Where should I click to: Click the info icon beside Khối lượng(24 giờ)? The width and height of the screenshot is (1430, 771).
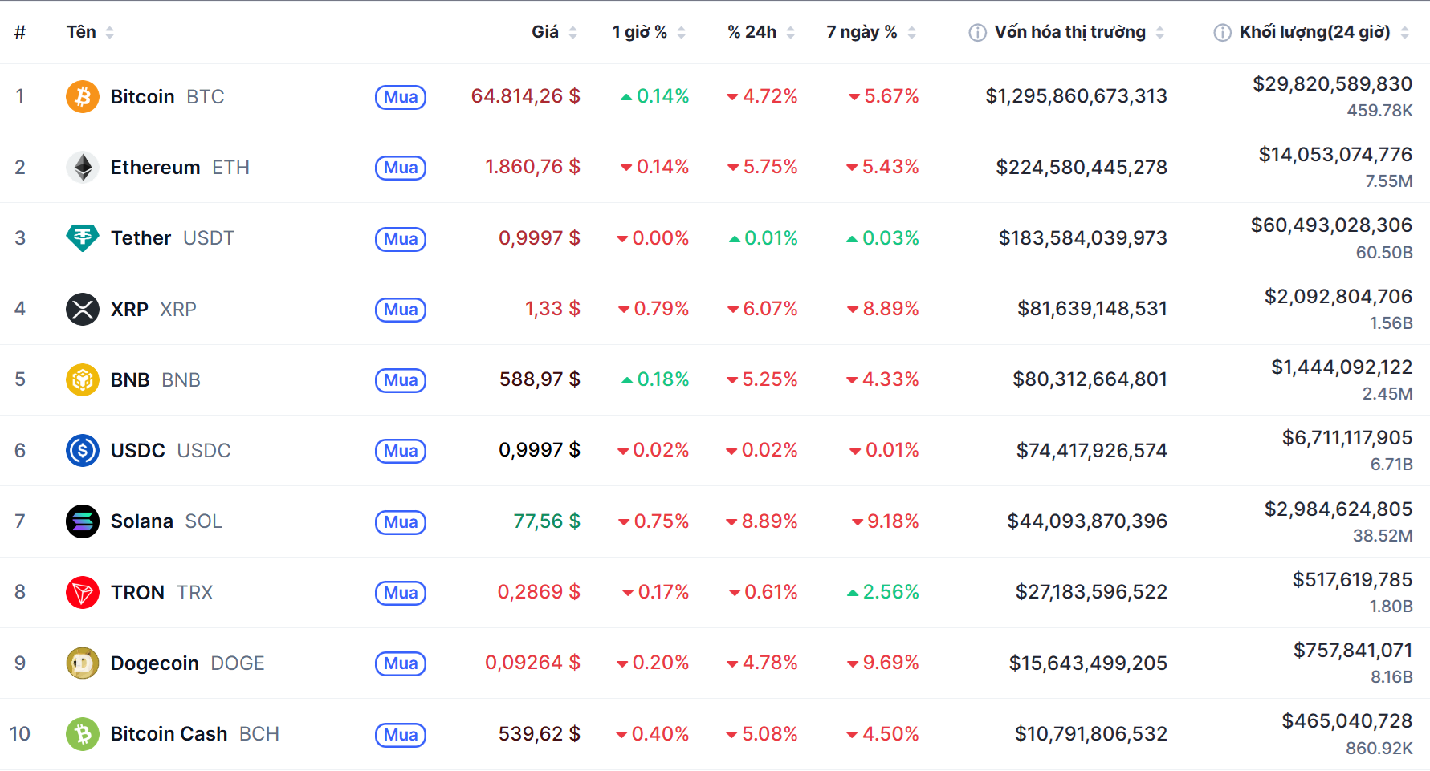point(1222,33)
